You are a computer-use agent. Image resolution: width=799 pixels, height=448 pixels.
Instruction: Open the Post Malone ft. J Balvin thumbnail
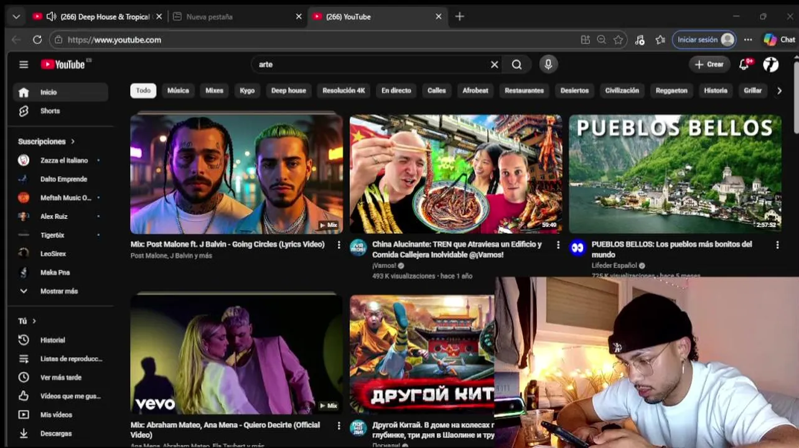click(236, 174)
